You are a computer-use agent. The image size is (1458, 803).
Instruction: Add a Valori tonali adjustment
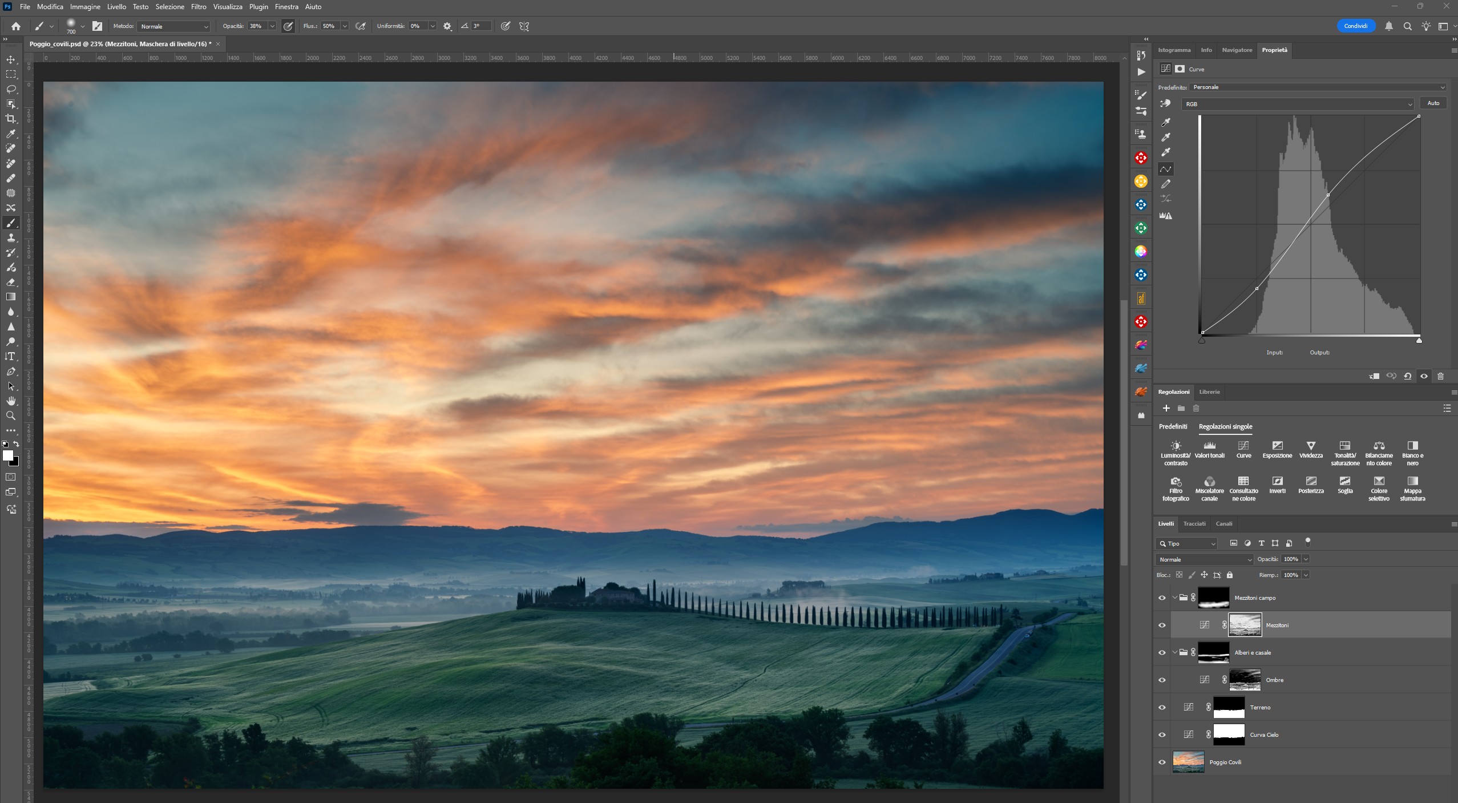pyautogui.click(x=1209, y=450)
